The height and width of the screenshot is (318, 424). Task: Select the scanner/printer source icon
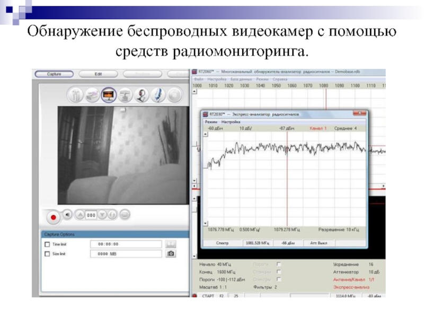coord(92,95)
